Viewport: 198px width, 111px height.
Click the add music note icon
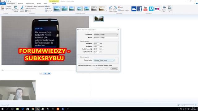22,7
